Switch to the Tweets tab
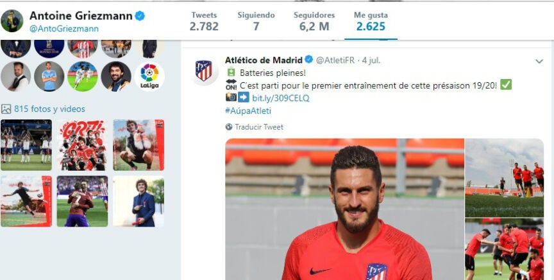This screenshot has width=554, height=280. click(x=204, y=21)
